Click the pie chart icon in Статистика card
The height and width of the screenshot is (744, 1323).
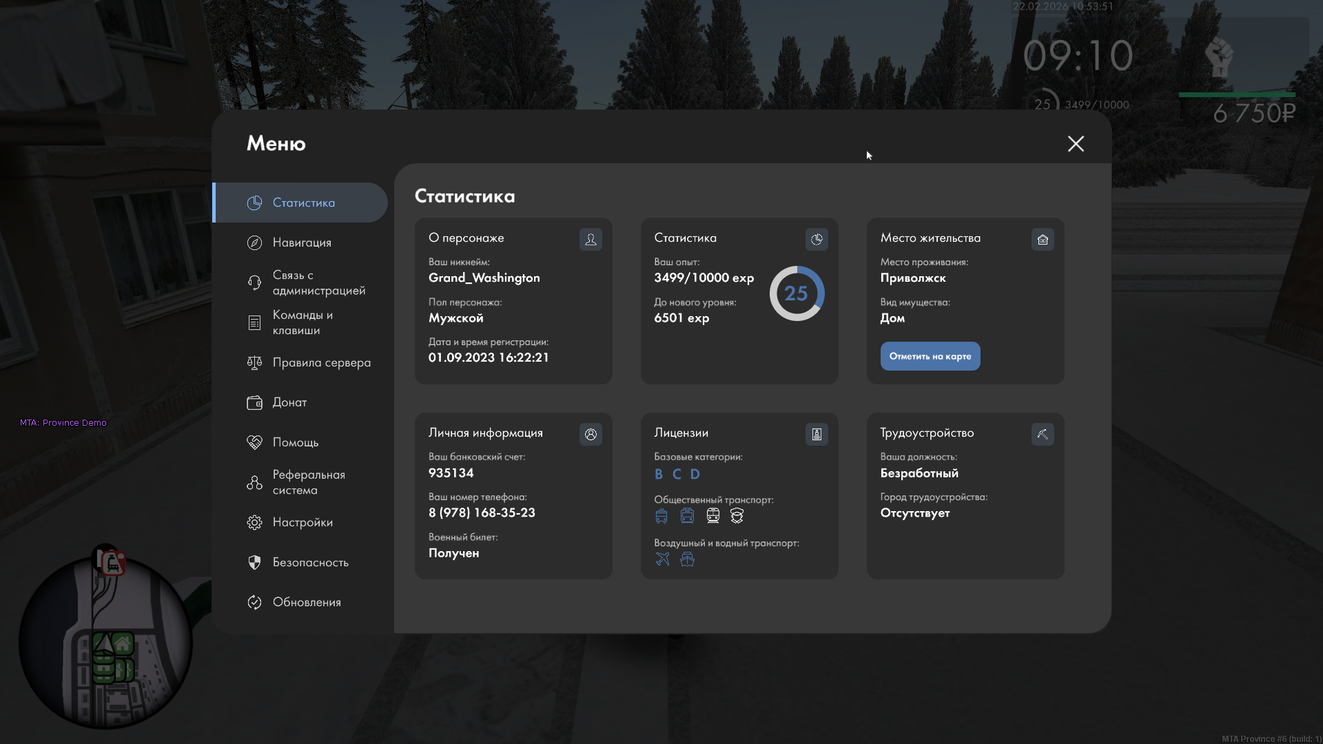pos(817,239)
